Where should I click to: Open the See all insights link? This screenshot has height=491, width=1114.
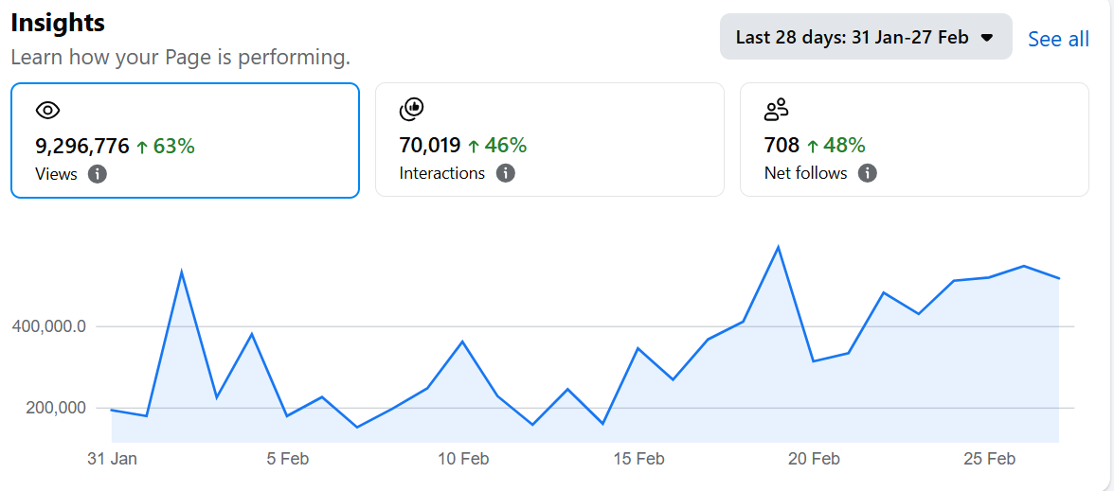1058,39
